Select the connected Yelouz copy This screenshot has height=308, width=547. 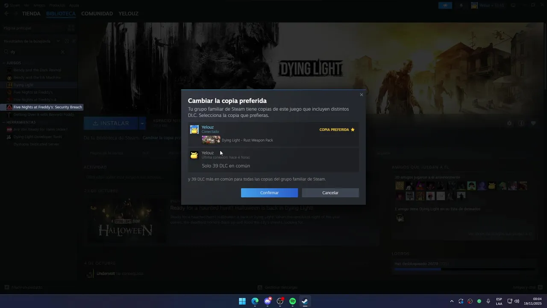point(273,135)
